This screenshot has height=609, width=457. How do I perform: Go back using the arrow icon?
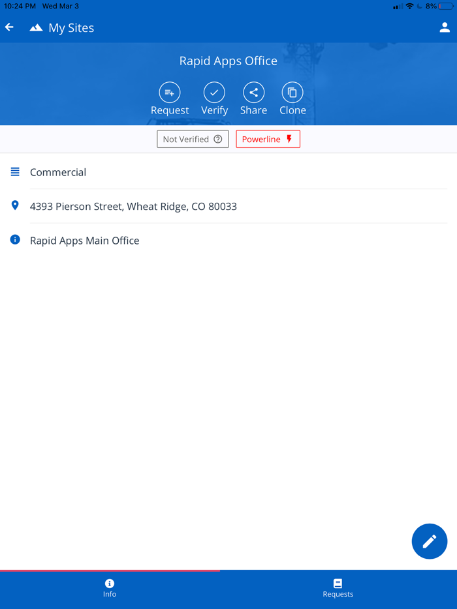click(x=9, y=27)
